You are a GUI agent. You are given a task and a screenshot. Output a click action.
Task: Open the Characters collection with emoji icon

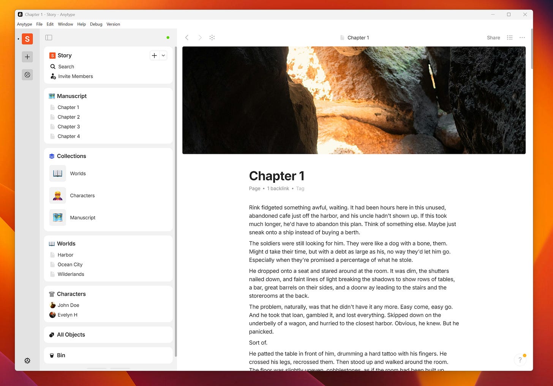(x=108, y=196)
